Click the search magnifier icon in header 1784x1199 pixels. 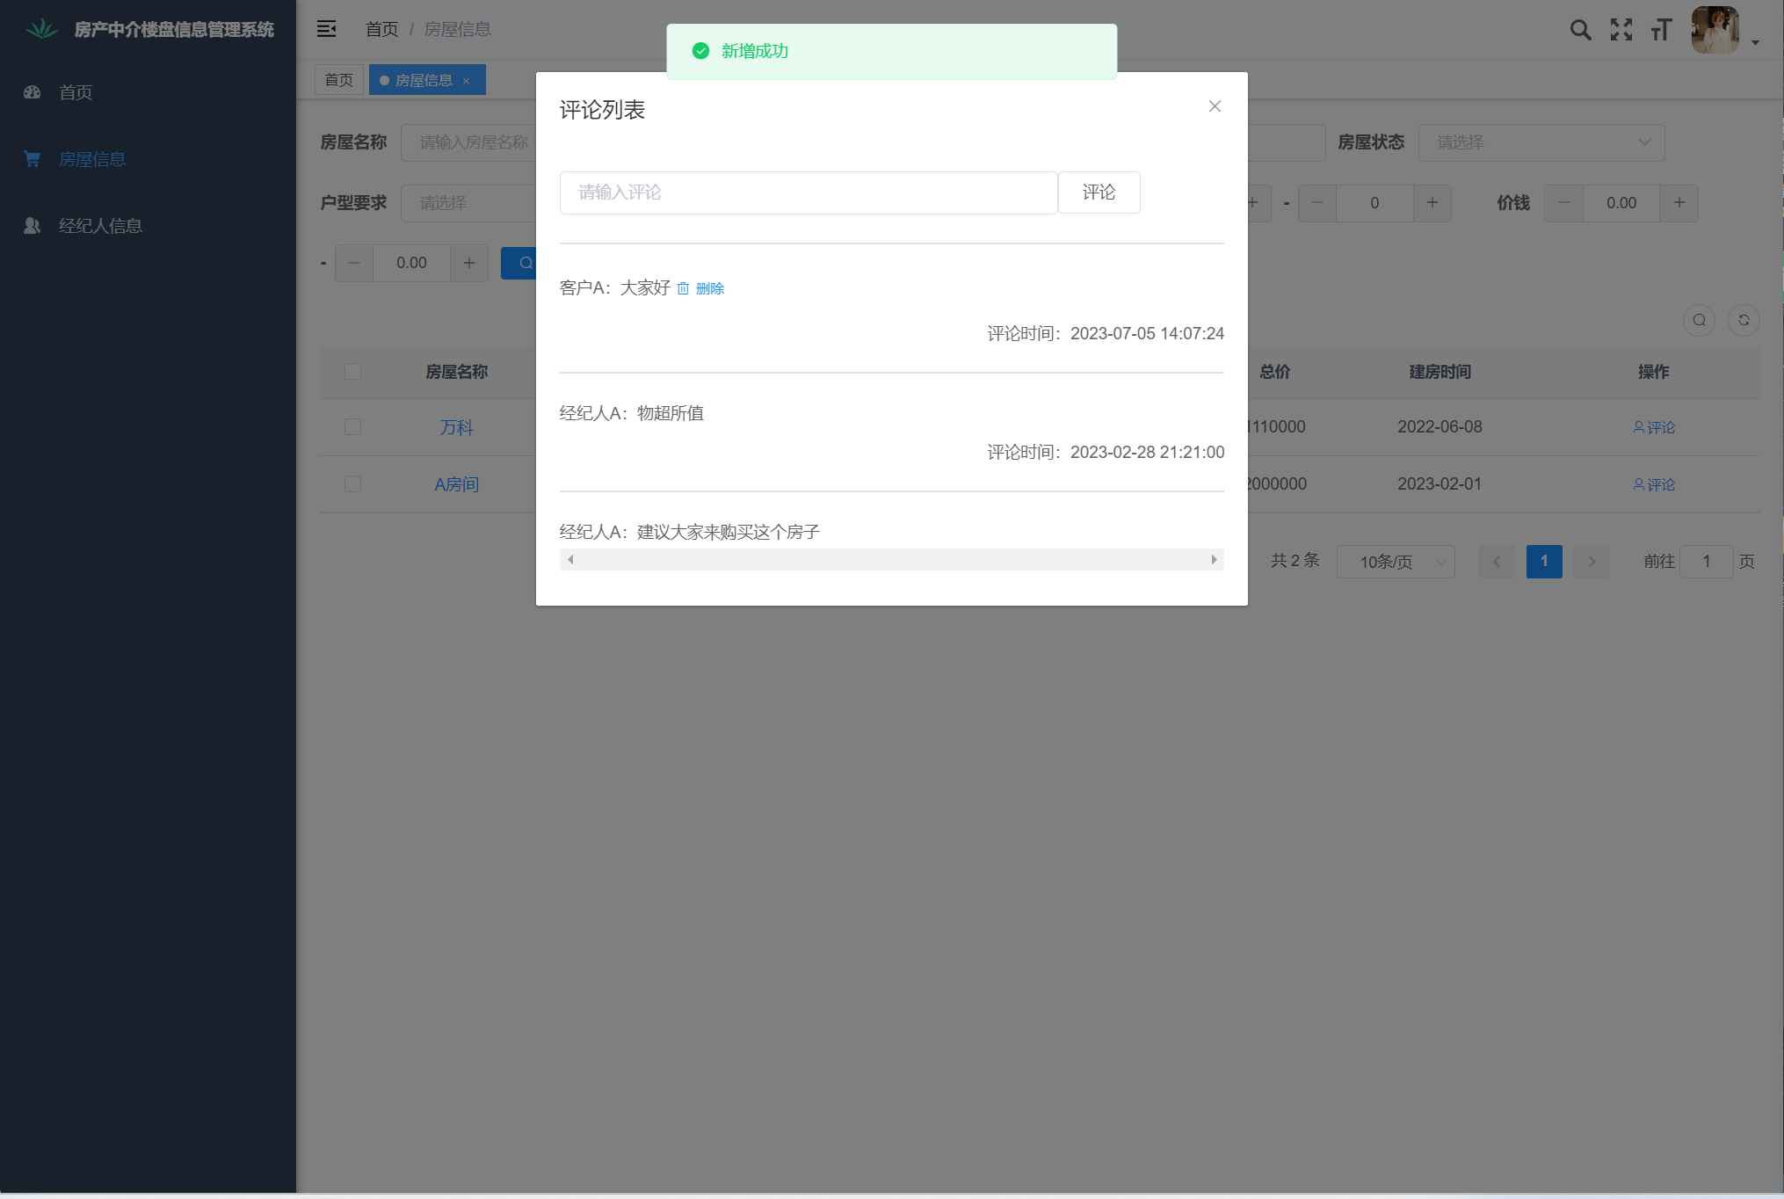click(1580, 30)
